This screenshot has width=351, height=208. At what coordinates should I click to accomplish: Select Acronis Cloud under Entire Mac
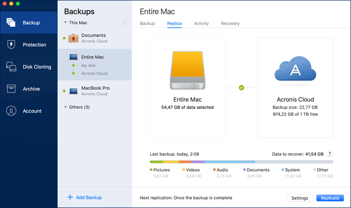pyautogui.click(x=94, y=73)
